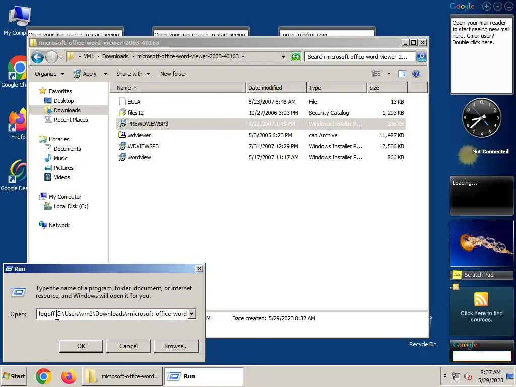Open the address bar history dropdown

click(x=283, y=57)
